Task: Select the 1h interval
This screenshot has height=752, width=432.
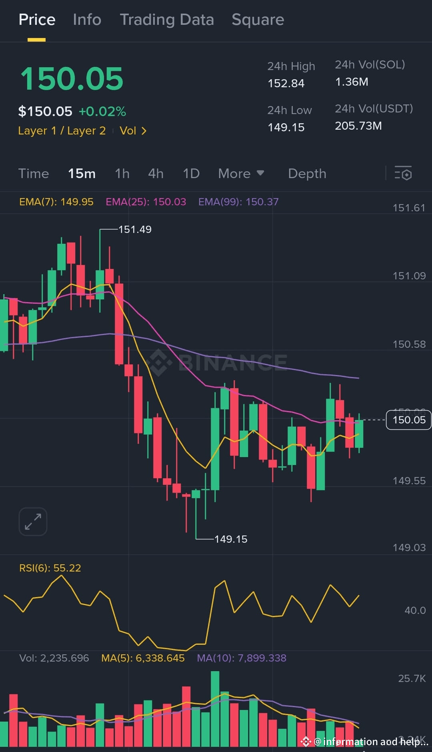Action: [122, 173]
